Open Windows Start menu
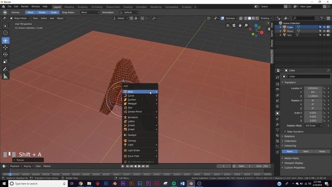The image size is (332, 187). click(x=4, y=183)
